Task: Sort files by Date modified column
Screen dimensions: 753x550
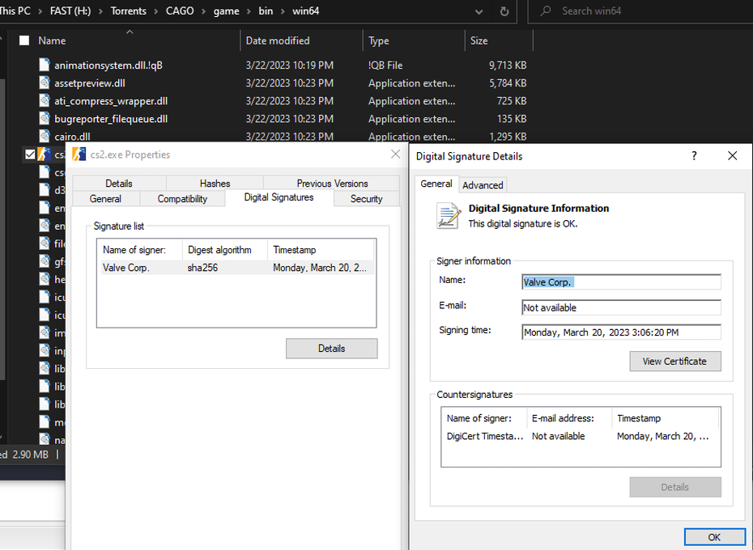Action: tap(278, 40)
